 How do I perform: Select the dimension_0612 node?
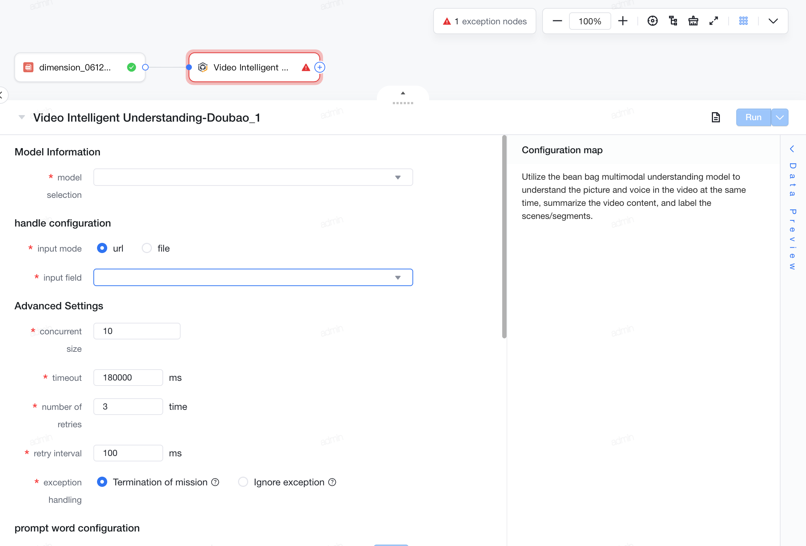pos(80,67)
